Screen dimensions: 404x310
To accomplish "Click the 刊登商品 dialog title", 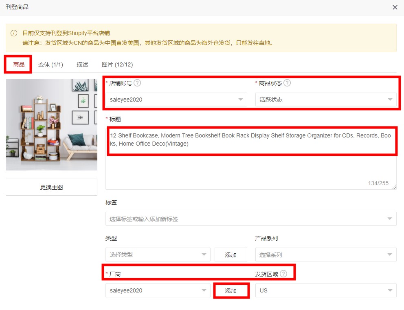I will (17, 7).
